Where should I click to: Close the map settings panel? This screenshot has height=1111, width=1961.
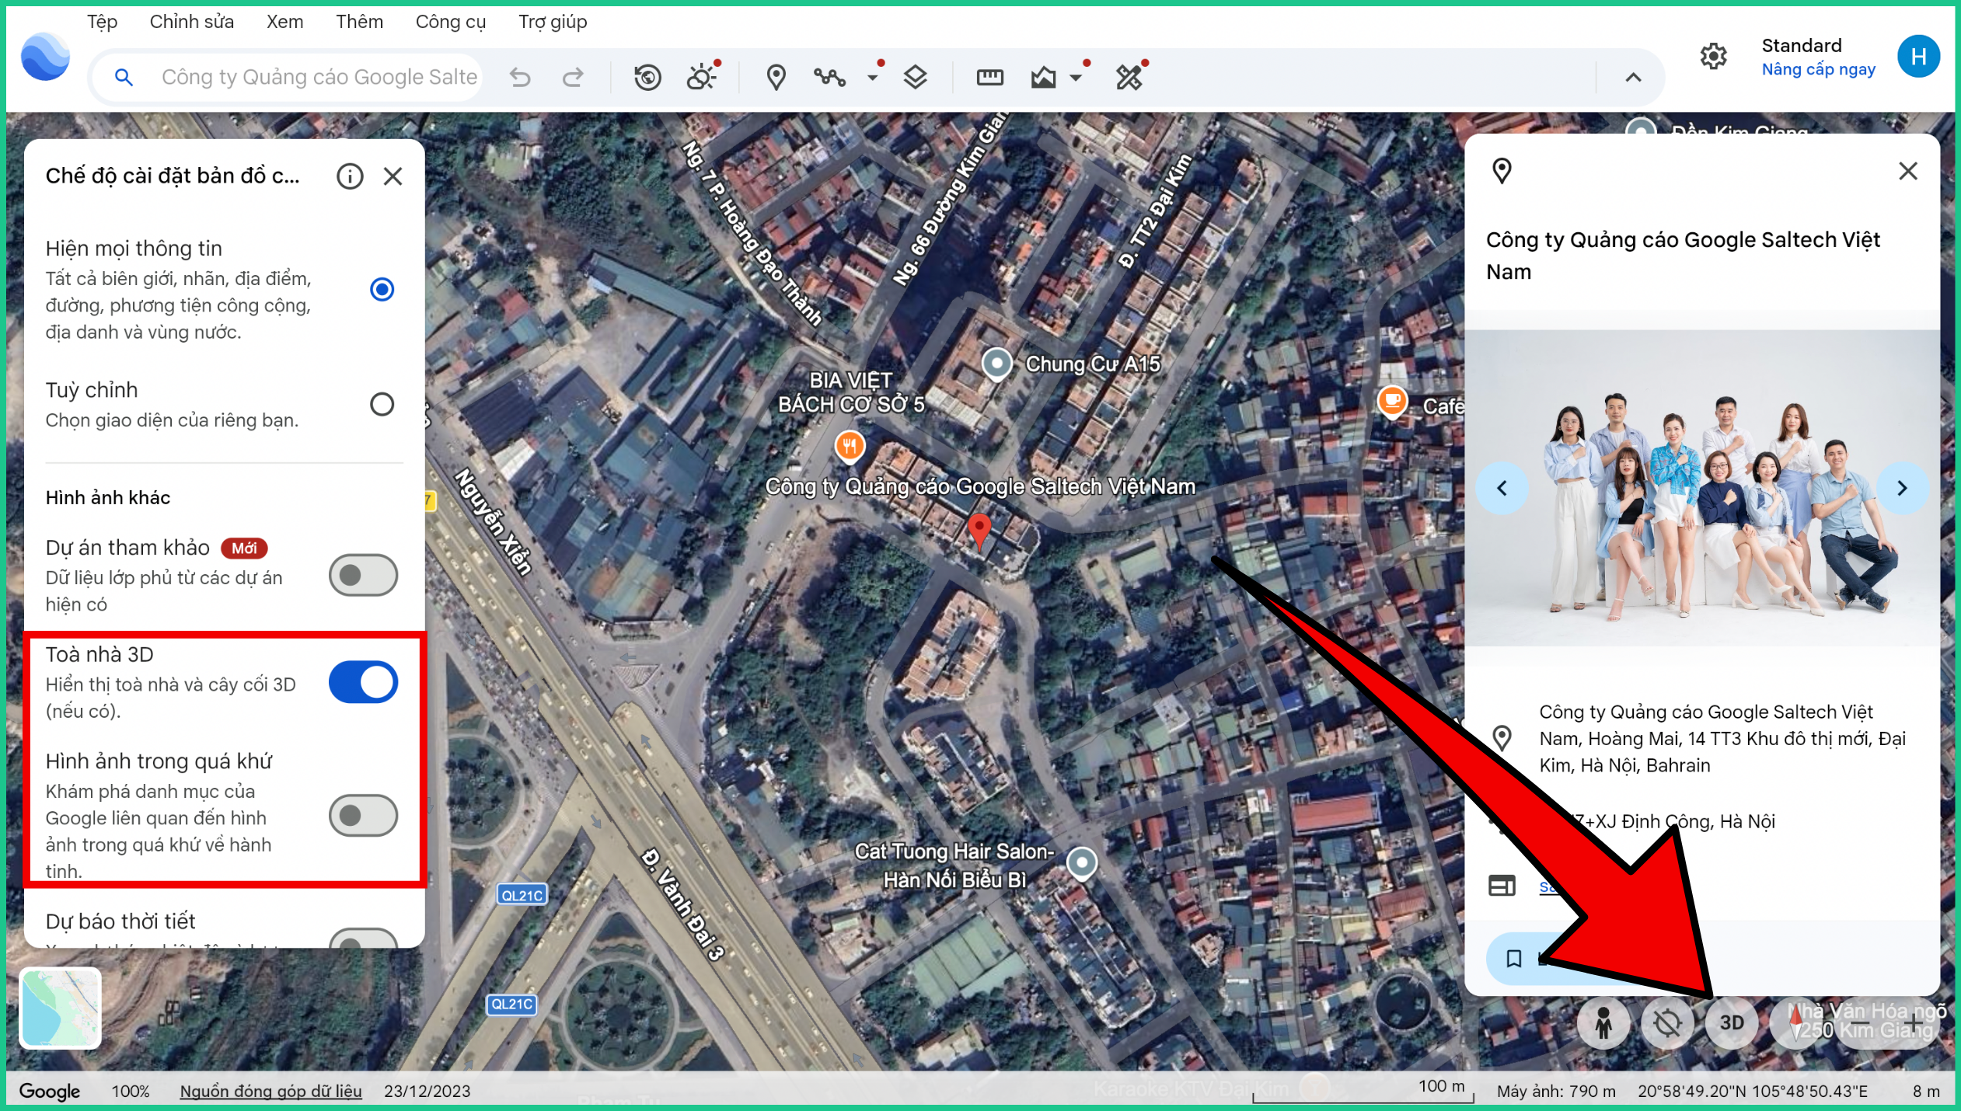click(393, 176)
